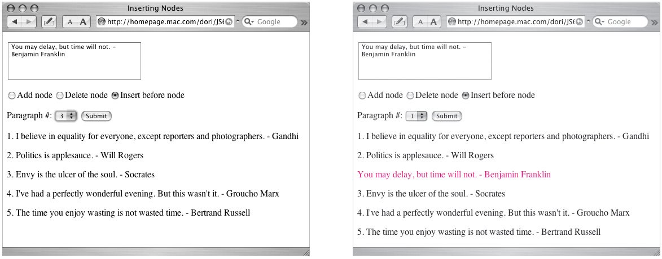Go forward in the left Safari window
Screen dimensions: 662x259
(x=29, y=22)
